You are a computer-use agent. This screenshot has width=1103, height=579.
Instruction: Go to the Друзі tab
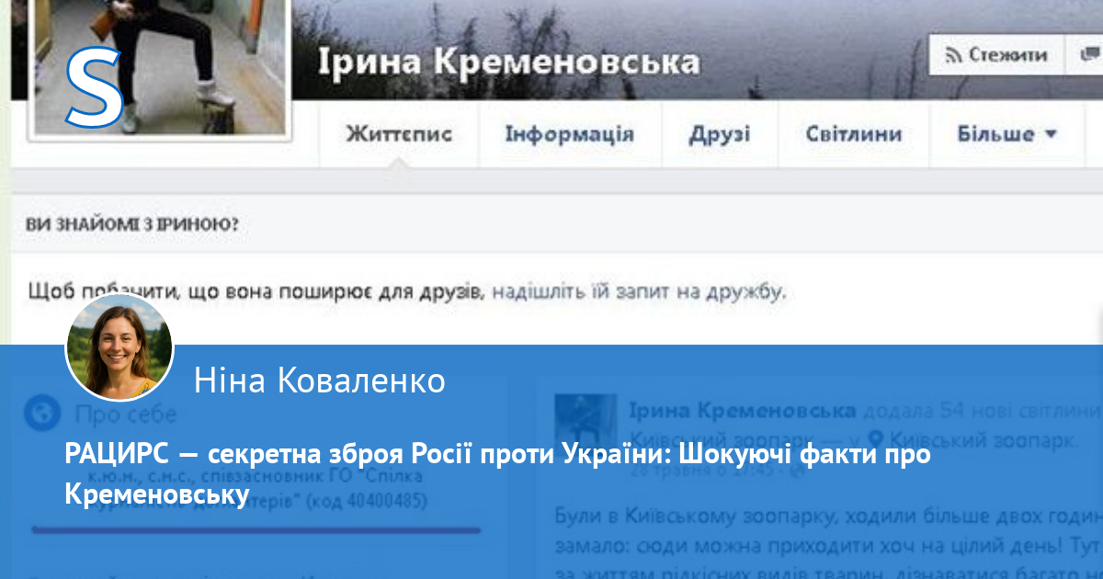coord(720,134)
